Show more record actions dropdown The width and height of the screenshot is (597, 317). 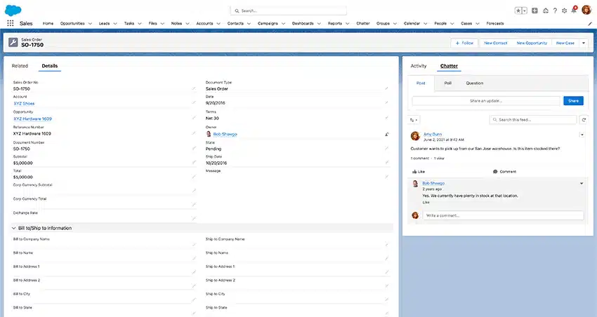pyautogui.click(x=584, y=43)
